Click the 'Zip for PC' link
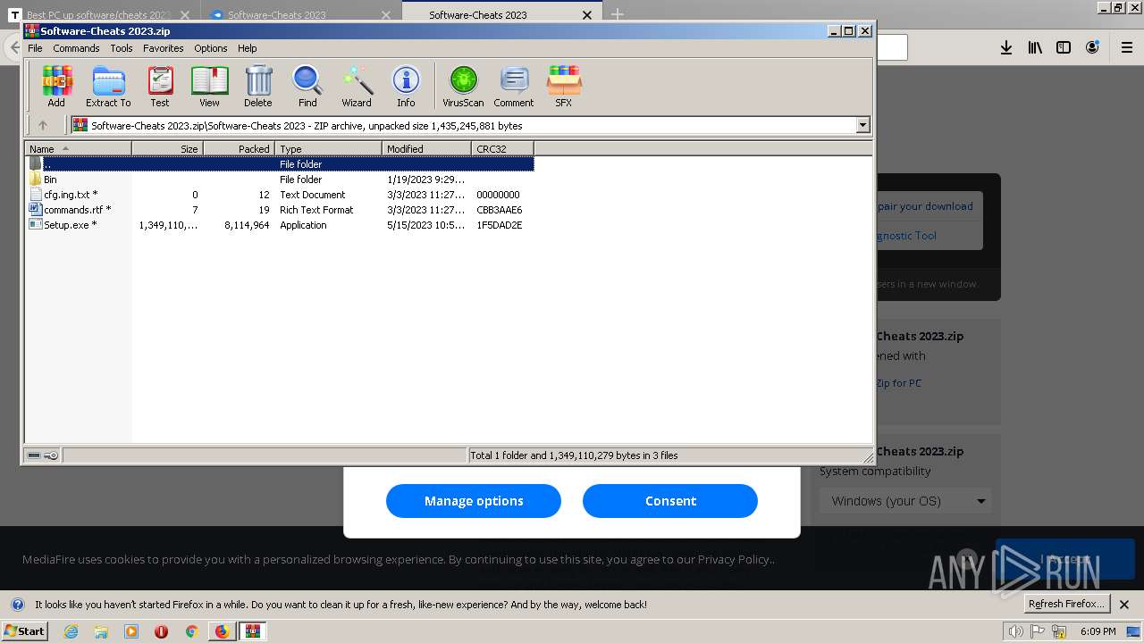1144x643 pixels. coord(898,383)
